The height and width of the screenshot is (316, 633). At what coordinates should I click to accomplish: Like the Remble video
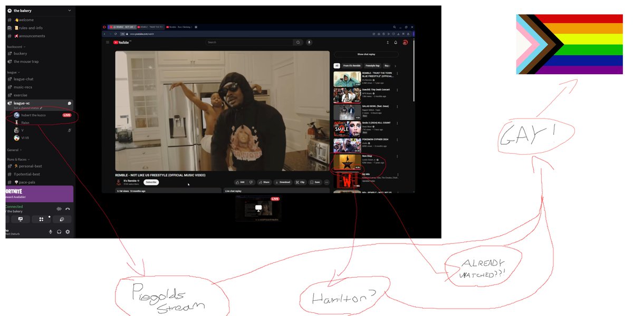click(x=242, y=182)
